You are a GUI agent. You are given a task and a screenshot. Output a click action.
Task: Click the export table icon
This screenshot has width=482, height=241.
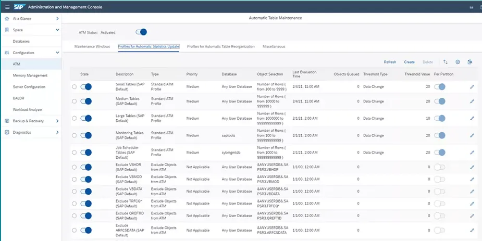pyautogui.click(x=469, y=62)
